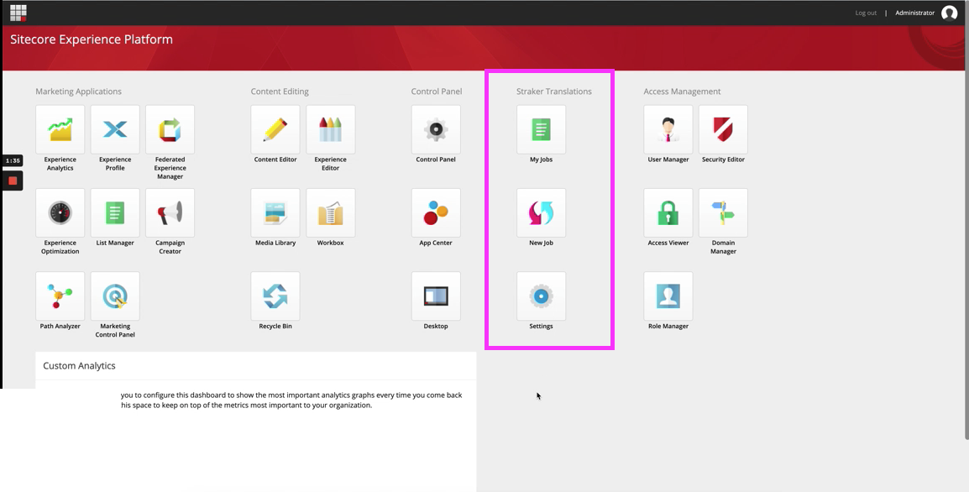Click the Administrator user name
Image resolution: width=969 pixels, height=492 pixels.
pos(914,13)
